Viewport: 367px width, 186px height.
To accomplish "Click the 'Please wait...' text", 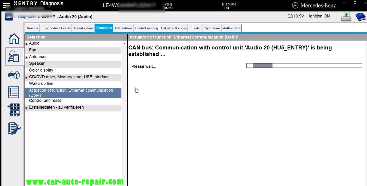I will click(x=144, y=67).
